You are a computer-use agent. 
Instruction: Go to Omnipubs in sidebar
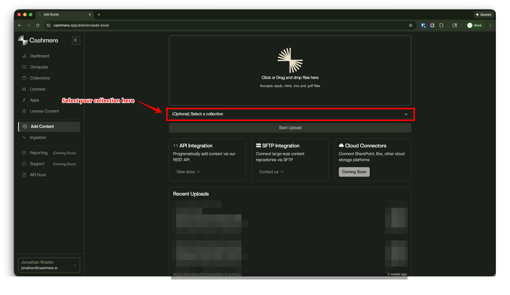39,67
